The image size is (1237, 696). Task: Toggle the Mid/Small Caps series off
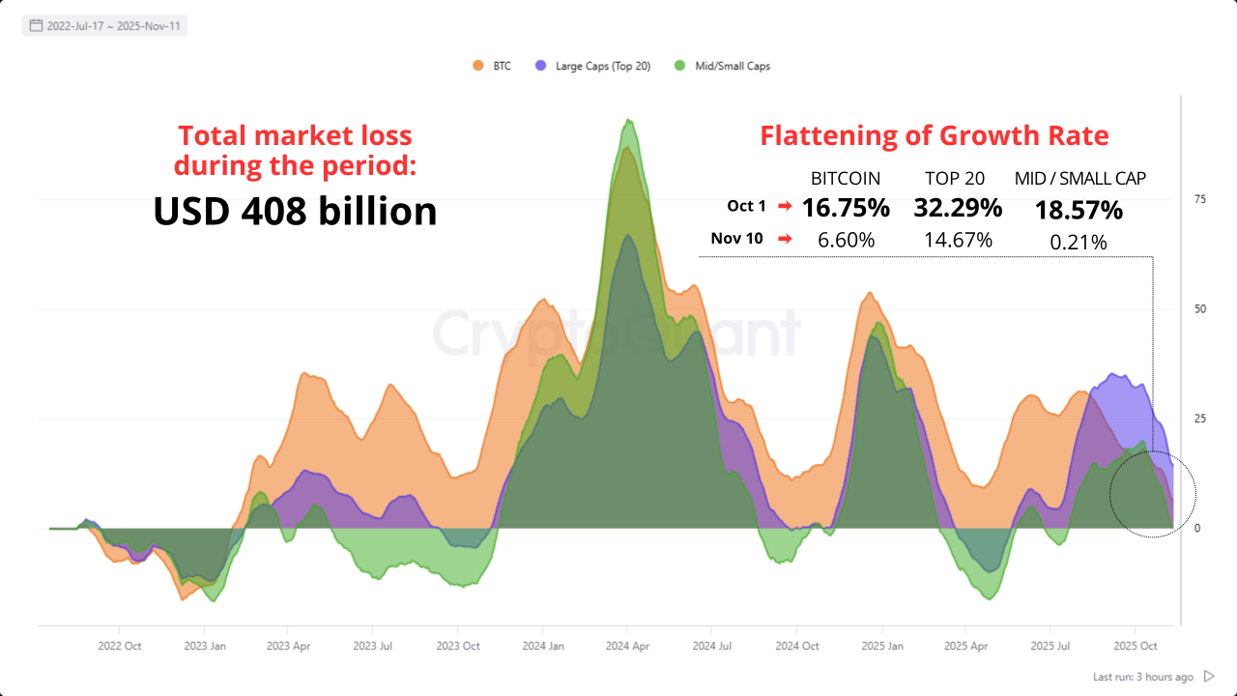(720, 66)
